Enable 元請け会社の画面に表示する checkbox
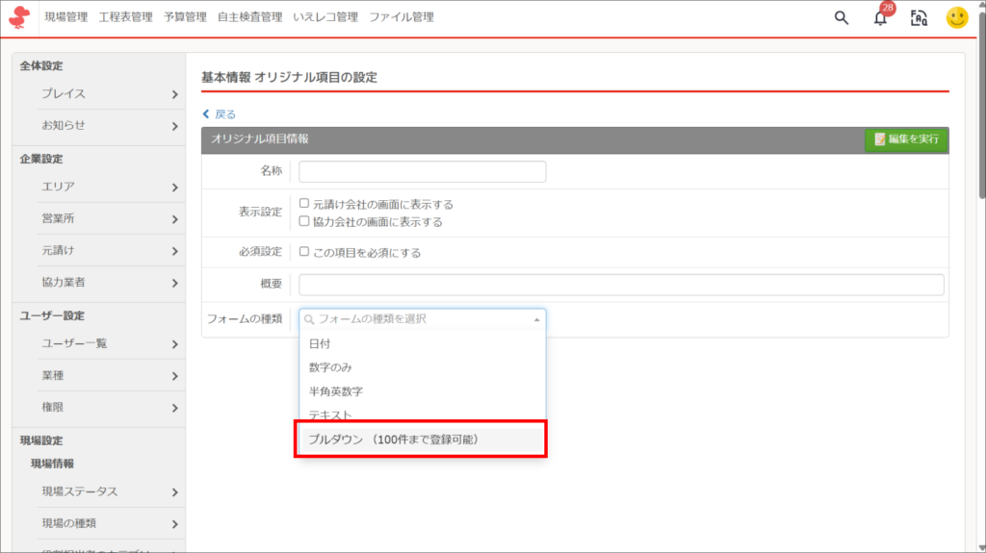 click(x=304, y=204)
